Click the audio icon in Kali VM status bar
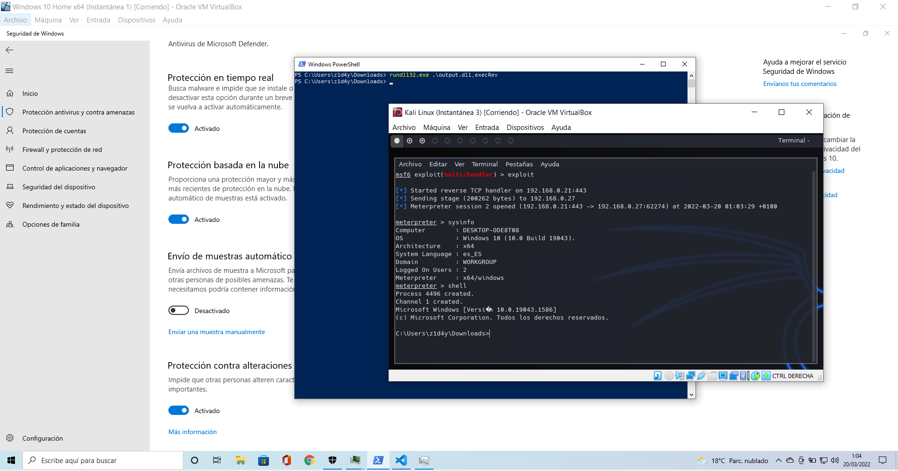 [x=680, y=376]
